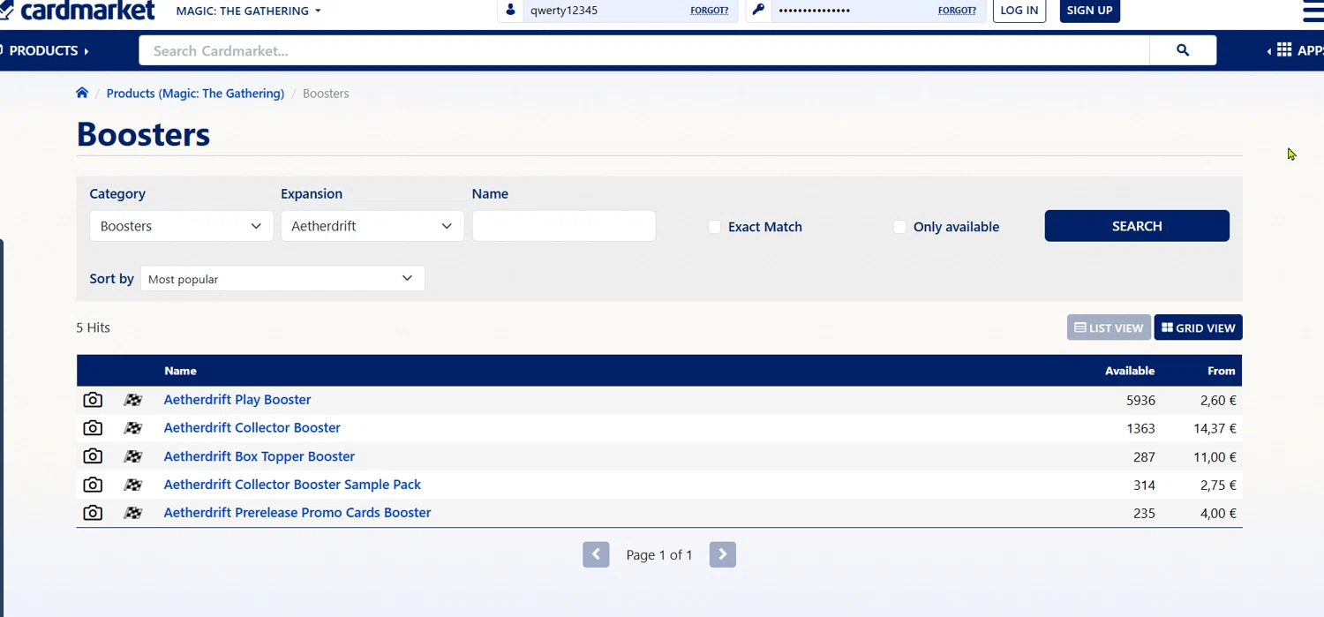Click the password key icon
The height and width of the screenshot is (617, 1324).
tap(758, 11)
